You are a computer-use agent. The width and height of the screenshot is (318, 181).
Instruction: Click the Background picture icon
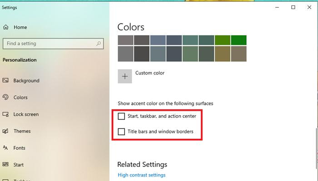point(5,80)
